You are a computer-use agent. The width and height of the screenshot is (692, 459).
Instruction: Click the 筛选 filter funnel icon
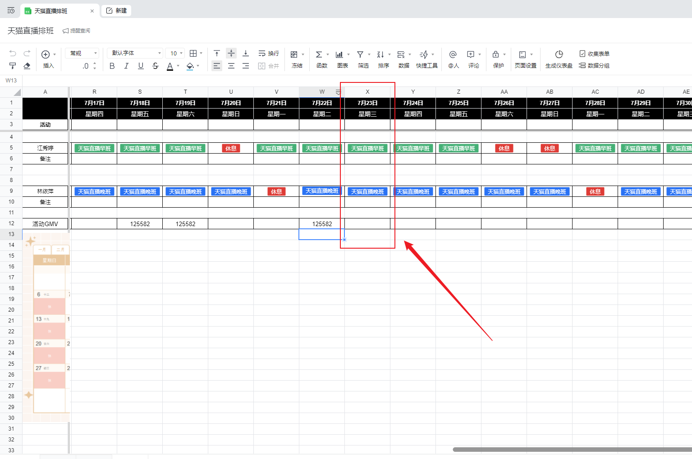pos(360,55)
